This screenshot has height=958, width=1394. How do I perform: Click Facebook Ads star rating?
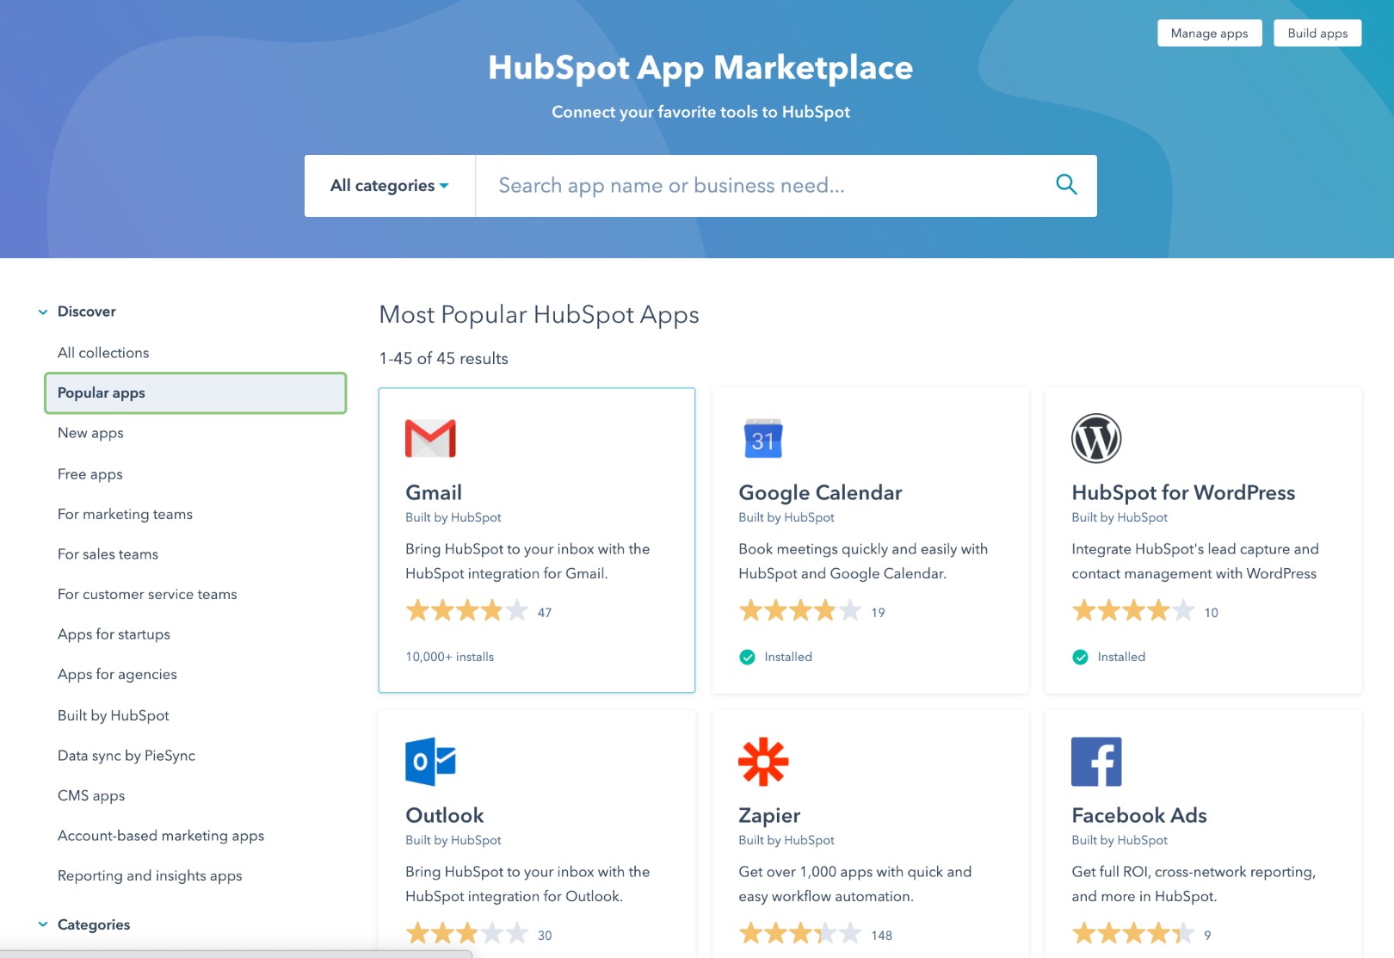coord(1132,934)
